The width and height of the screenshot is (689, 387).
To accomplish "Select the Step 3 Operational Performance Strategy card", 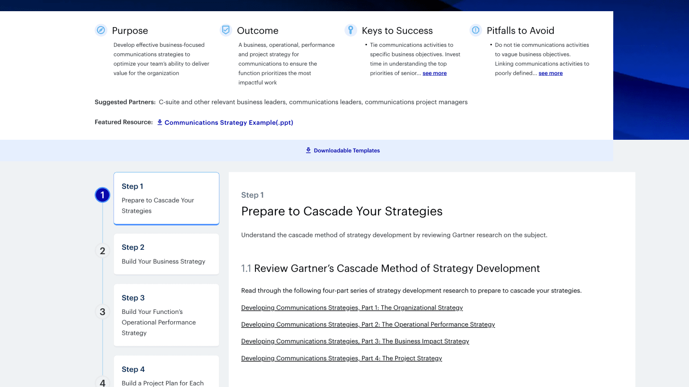I will (x=166, y=315).
